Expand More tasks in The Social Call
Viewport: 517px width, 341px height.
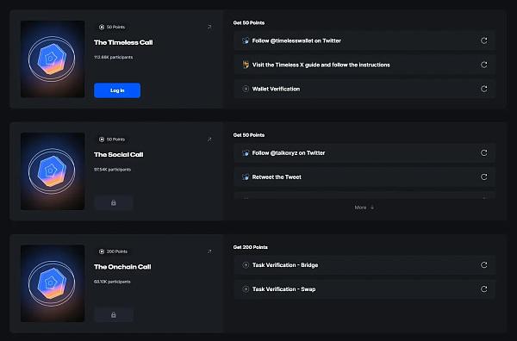coord(364,208)
